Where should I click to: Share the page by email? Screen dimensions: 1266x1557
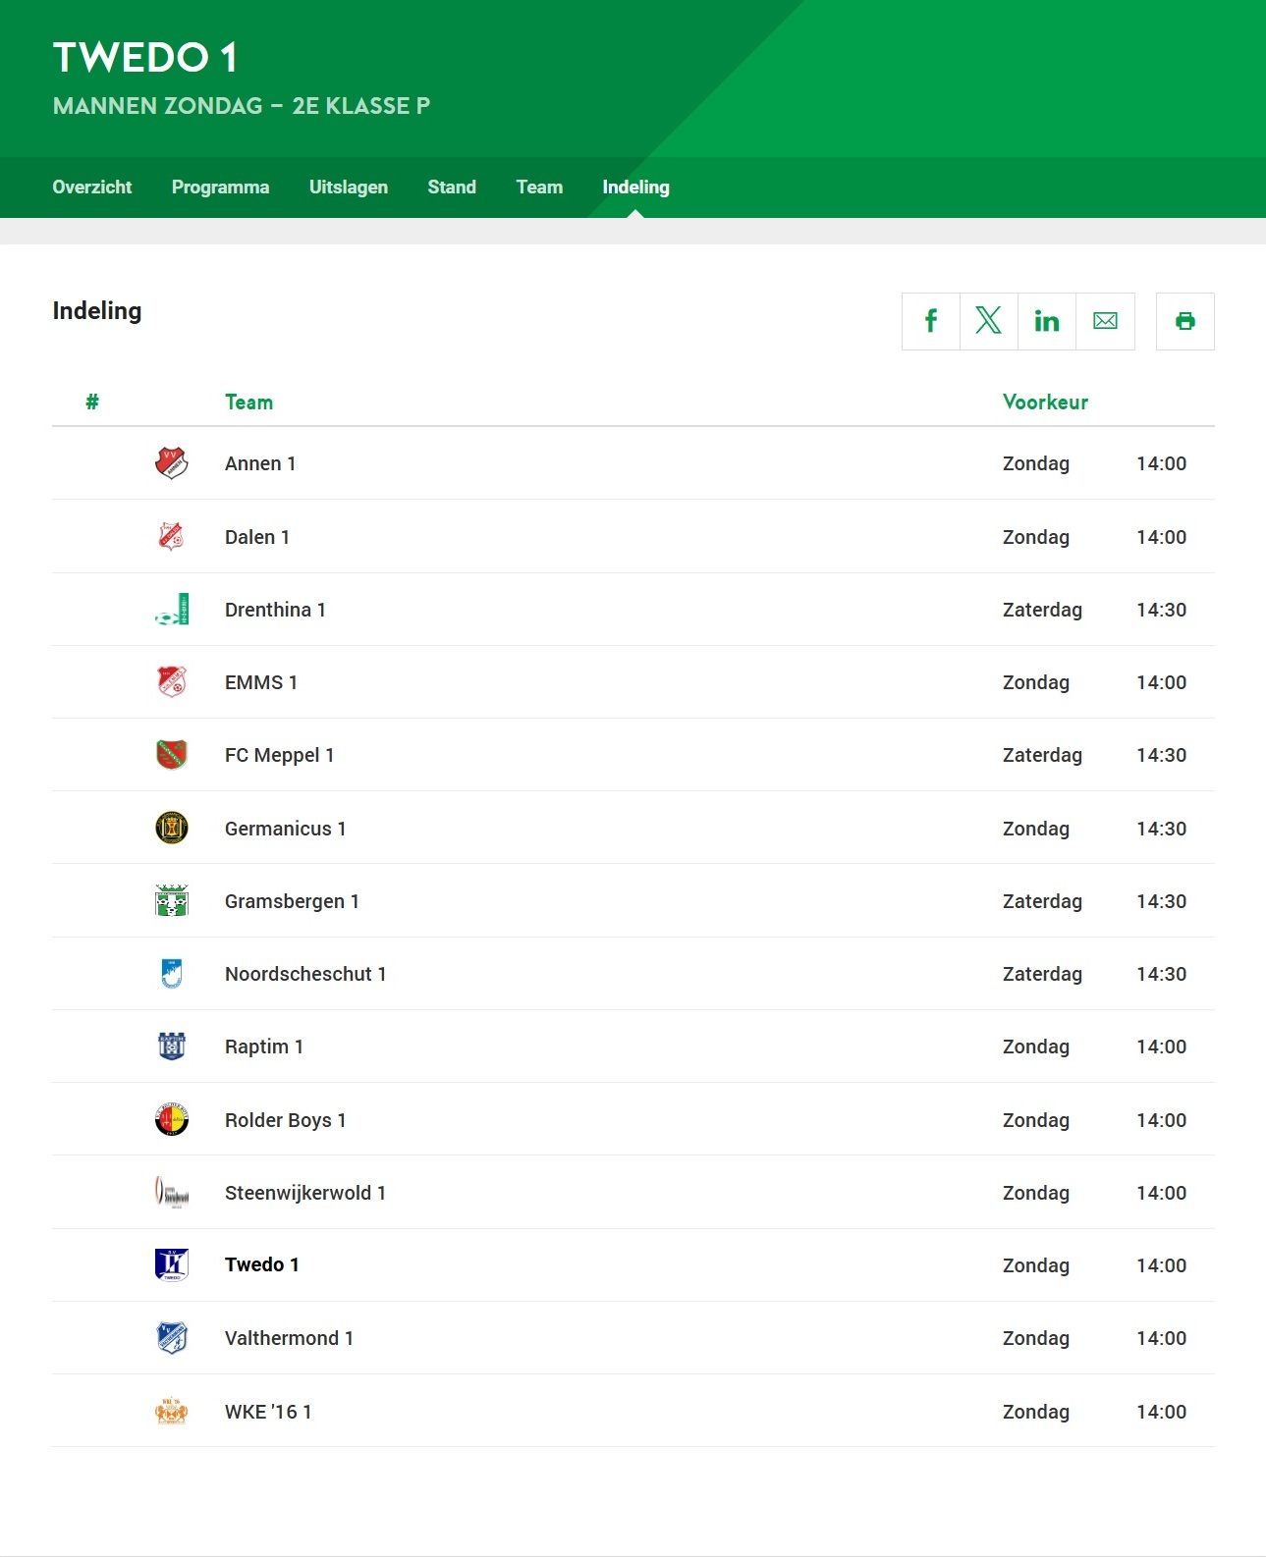(1106, 321)
